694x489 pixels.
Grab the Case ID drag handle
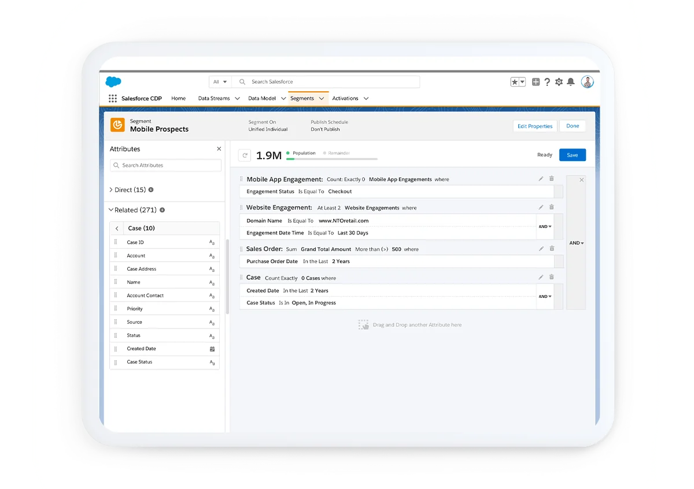tap(116, 242)
